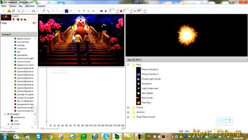Expand the 'точки' folder node
The width and height of the screenshot is (248, 140).
9,124
